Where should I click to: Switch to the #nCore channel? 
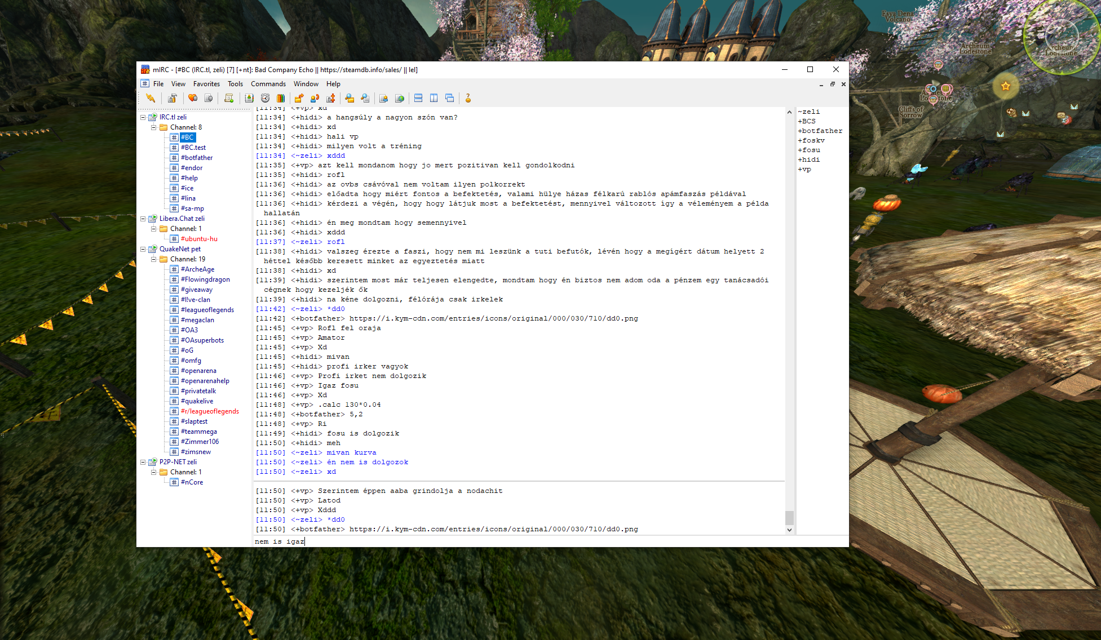point(192,482)
